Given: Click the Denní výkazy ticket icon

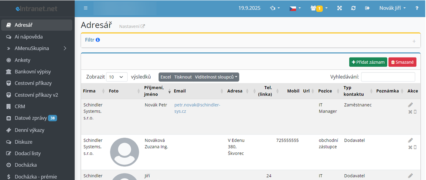Looking at the screenshot, I should [9, 130].
